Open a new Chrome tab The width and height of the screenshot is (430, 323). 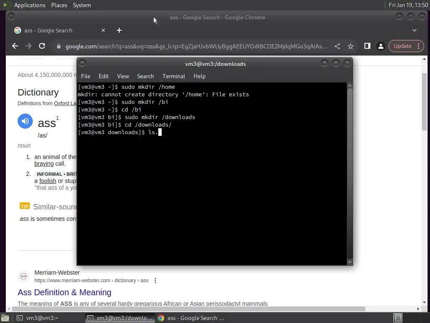[119, 30]
